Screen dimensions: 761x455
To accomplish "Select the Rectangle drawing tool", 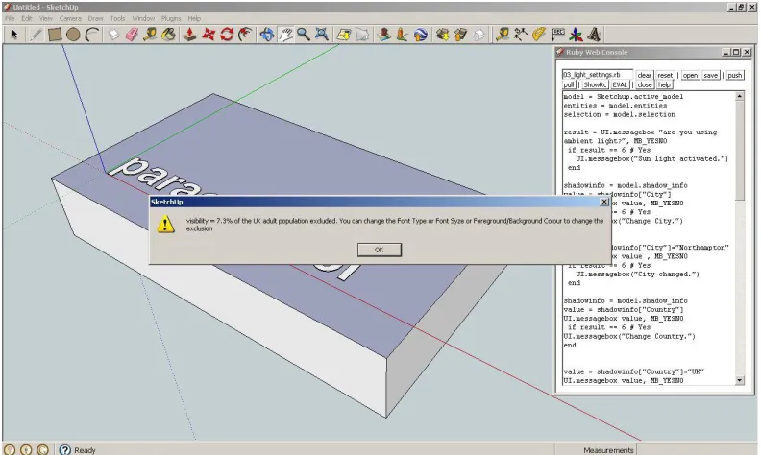I will coord(55,35).
